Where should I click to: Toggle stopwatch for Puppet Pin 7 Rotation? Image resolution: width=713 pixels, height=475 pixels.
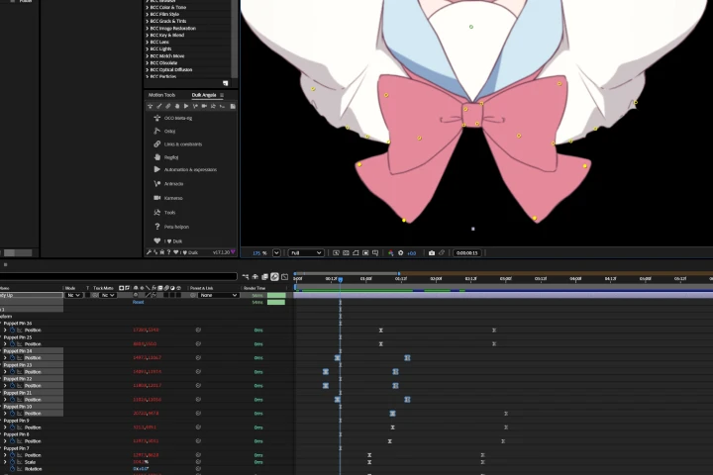pyautogui.click(x=13, y=469)
